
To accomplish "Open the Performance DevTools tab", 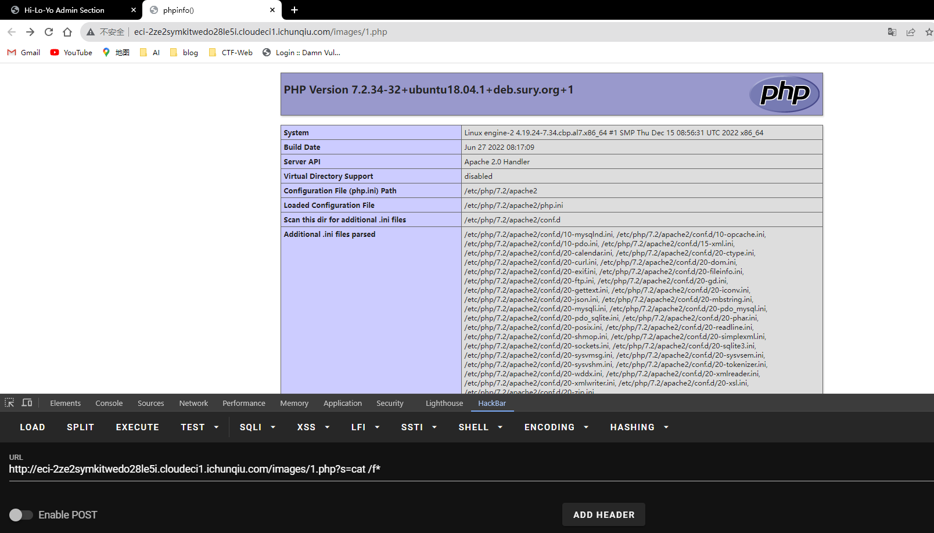I will click(244, 403).
